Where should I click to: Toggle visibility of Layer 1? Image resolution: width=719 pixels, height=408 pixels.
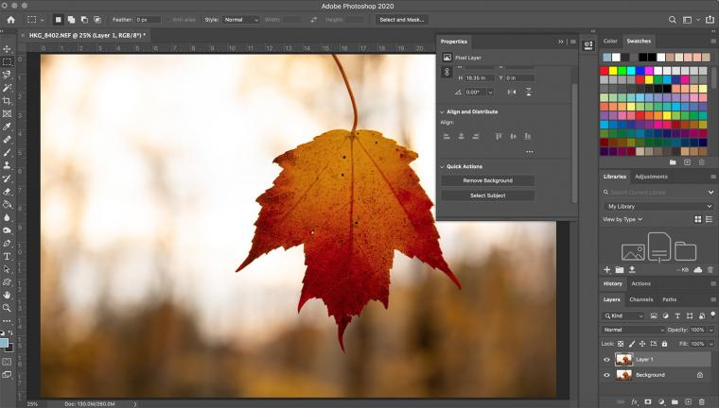tap(606, 360)
